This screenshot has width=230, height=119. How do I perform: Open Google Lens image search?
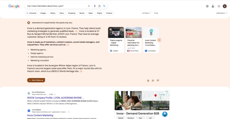(x=99, y=6)
